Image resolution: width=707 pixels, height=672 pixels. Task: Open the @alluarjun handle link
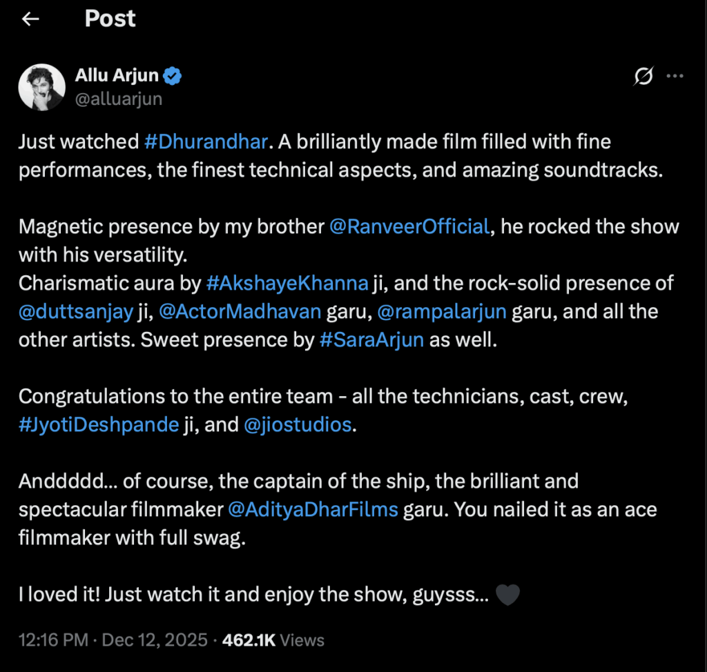click(x=118, y=98)
